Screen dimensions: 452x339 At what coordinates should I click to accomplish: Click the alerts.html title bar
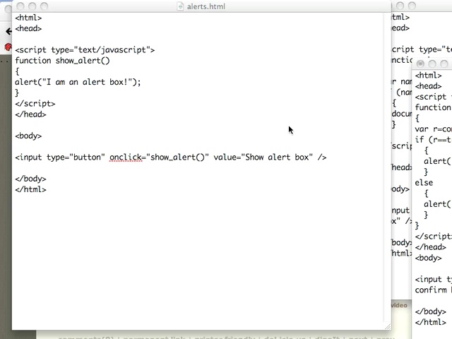[x=282, y=6]
